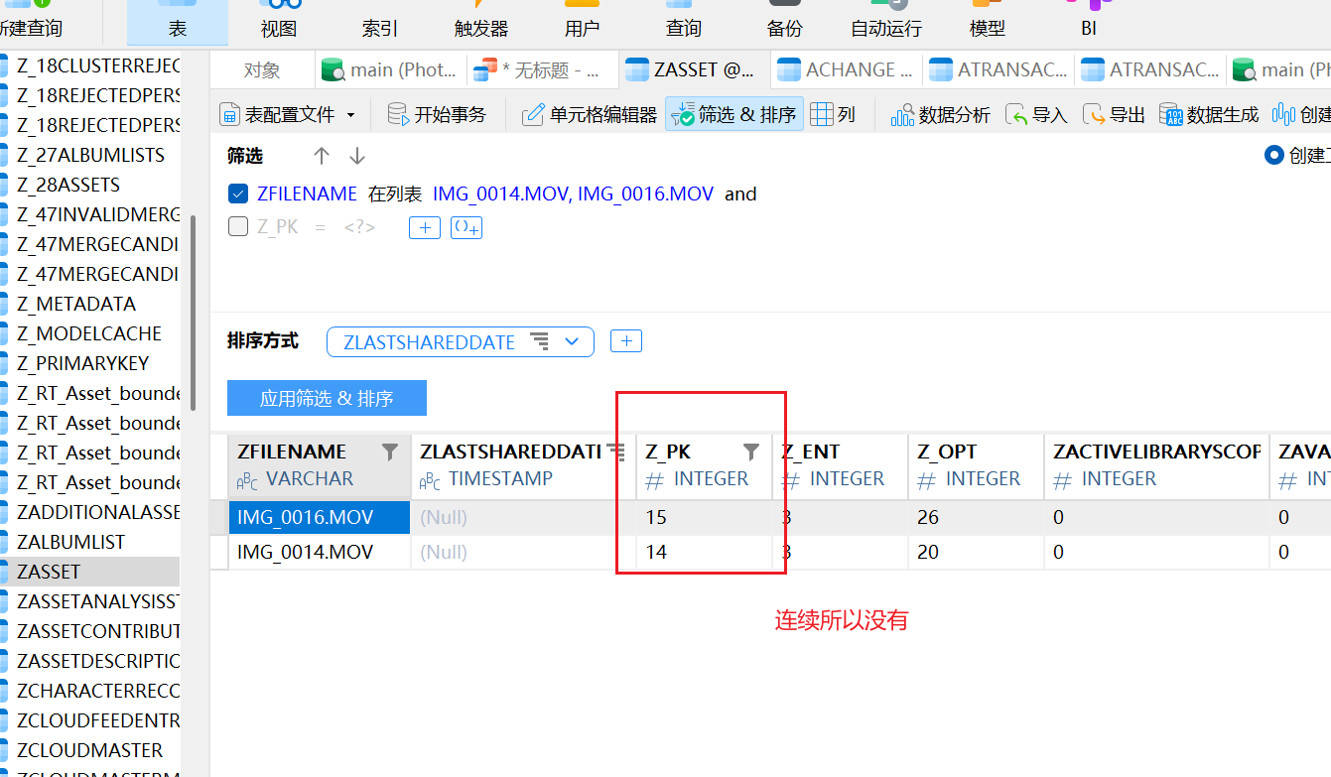Click the add filter group parentheses icon
This screenshot has width=1331, height=777.
coord(466,227)
